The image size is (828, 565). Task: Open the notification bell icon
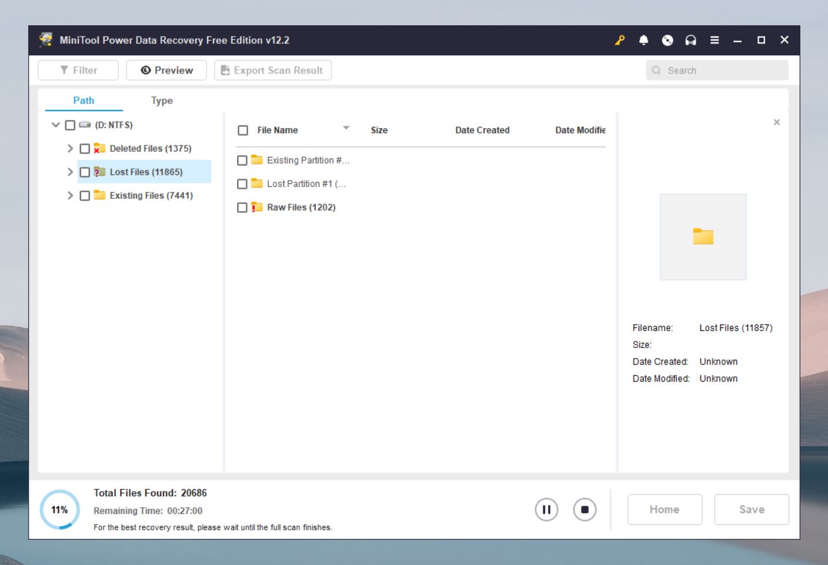click(643, 40)
